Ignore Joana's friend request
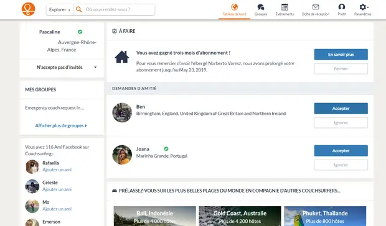Image resolution: width=386 pixels, height=226 pixels. [x=341, y=165]
